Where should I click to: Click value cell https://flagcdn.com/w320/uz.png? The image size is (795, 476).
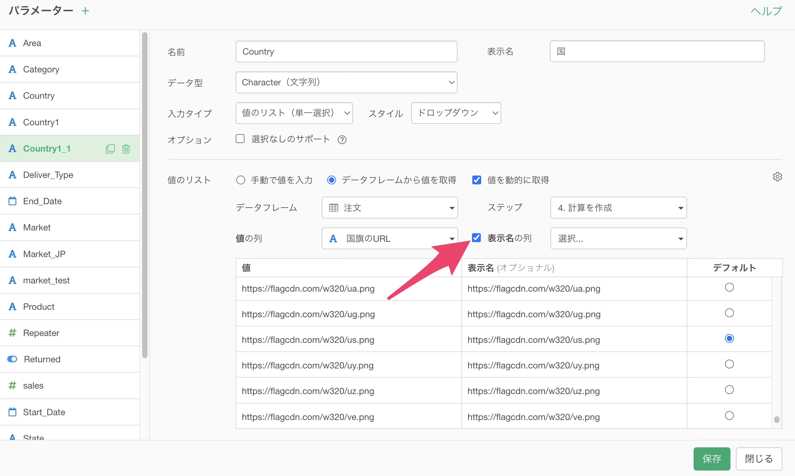click(x=349, y=391)
